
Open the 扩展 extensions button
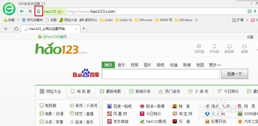(x=238, y=20)
